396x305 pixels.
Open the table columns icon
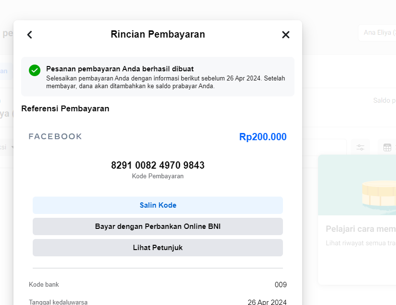387,147
